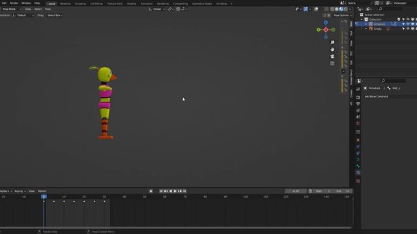Click the viewport zoom magnifier icon
The image size is (417, 234).
332,42
